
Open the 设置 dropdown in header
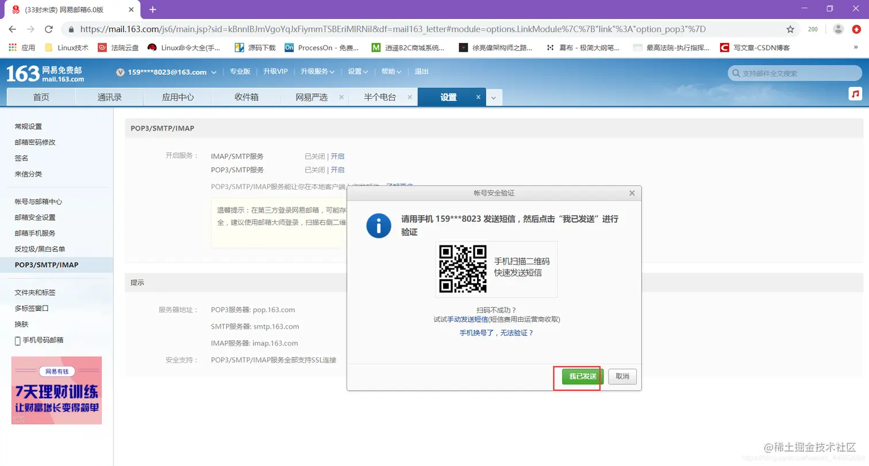click(x=358, y=72)
